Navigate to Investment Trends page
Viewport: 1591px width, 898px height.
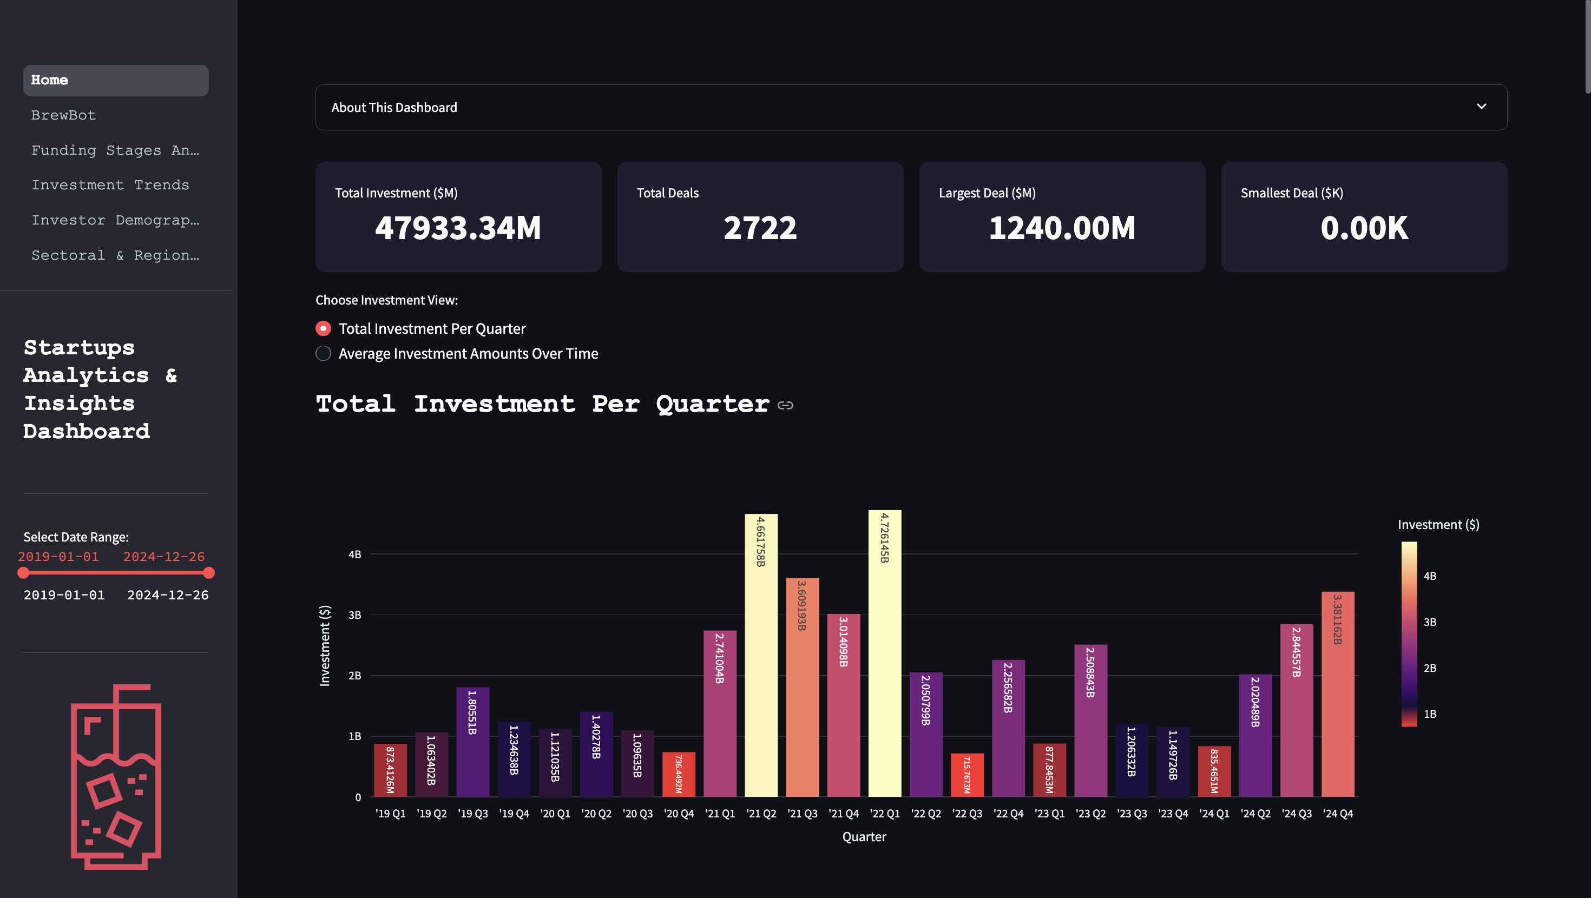click(x=110, y=186)
